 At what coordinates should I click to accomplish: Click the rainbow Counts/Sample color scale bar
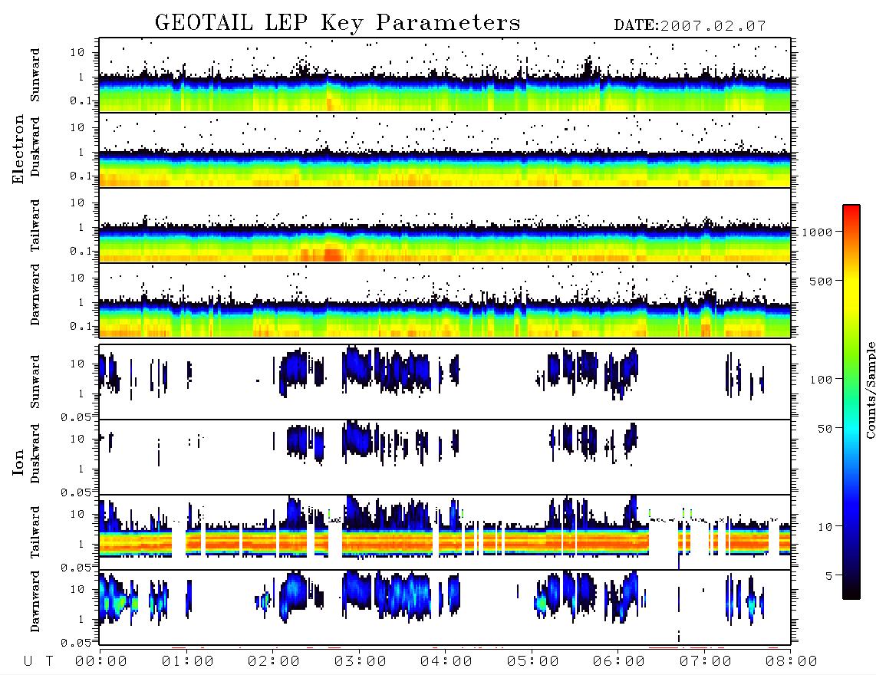point(851,403)
